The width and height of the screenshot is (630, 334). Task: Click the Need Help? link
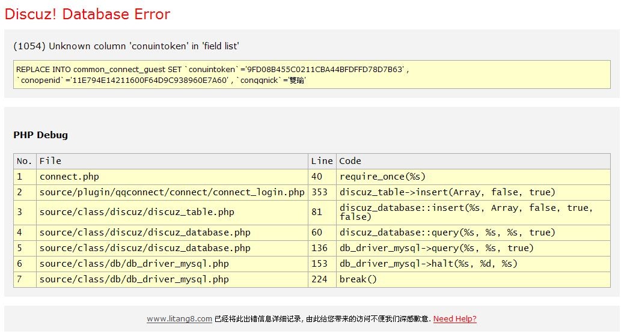click(x=454, y=319)
